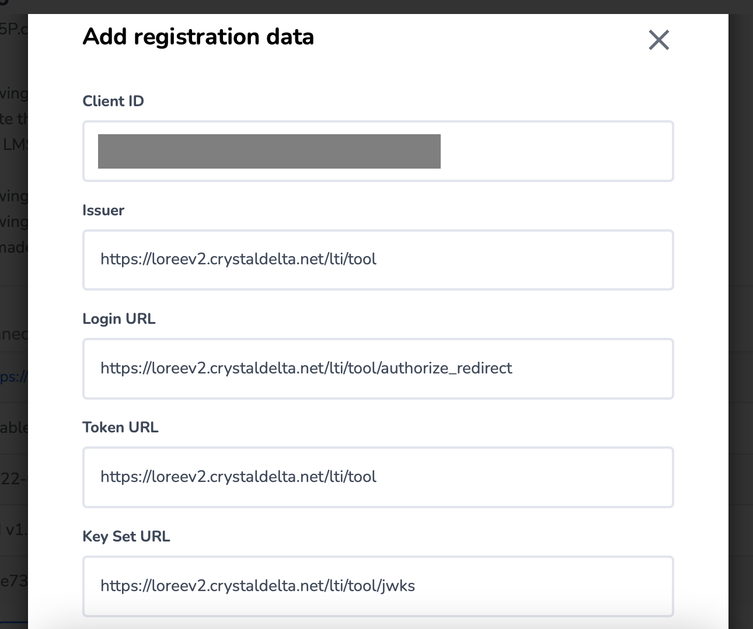Click the Issuer lti/tool URL text
Viewport: 753px width, 629px height.
pos(238,259)
